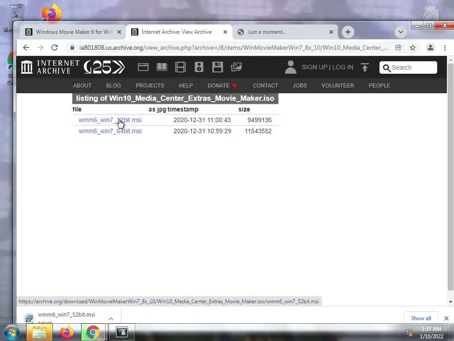Open Windows Start button
Viewport: 454px width, 341px height.
click(12, 332)
